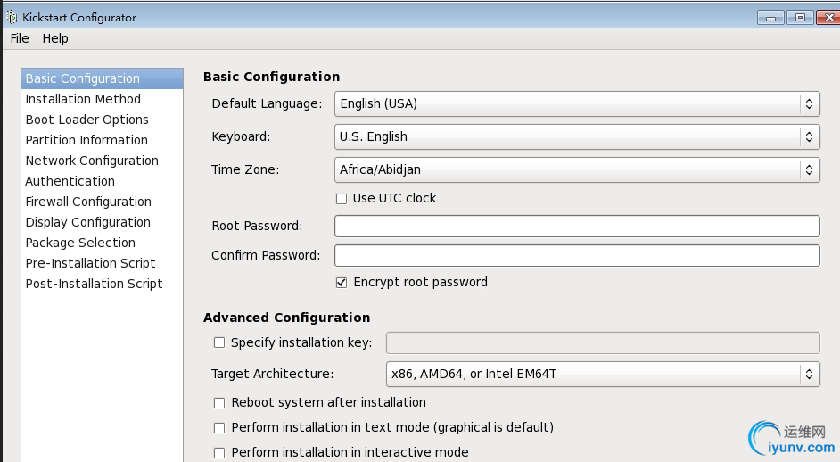Image resolution: width=840 pixels, height=462 pixels.
Task: Switch to Network Configuration section
Action: click(x=92, y=161)
